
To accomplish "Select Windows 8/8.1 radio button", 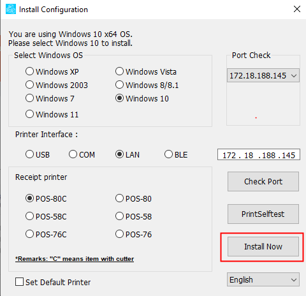I will pos(147,85).
